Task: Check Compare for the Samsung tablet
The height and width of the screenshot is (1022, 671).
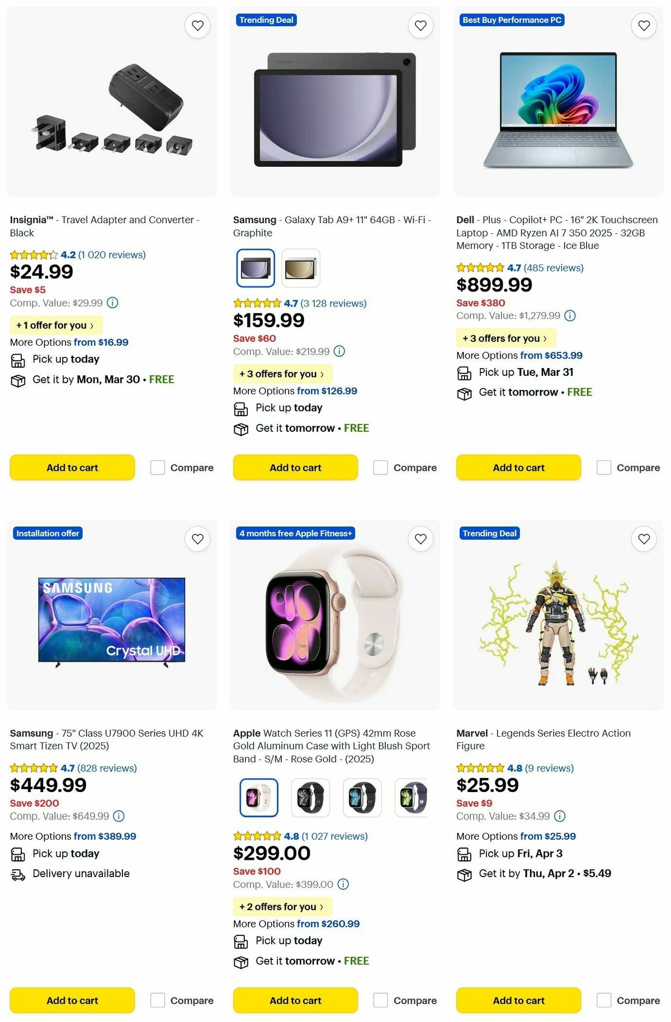Action: coord(381,467)
